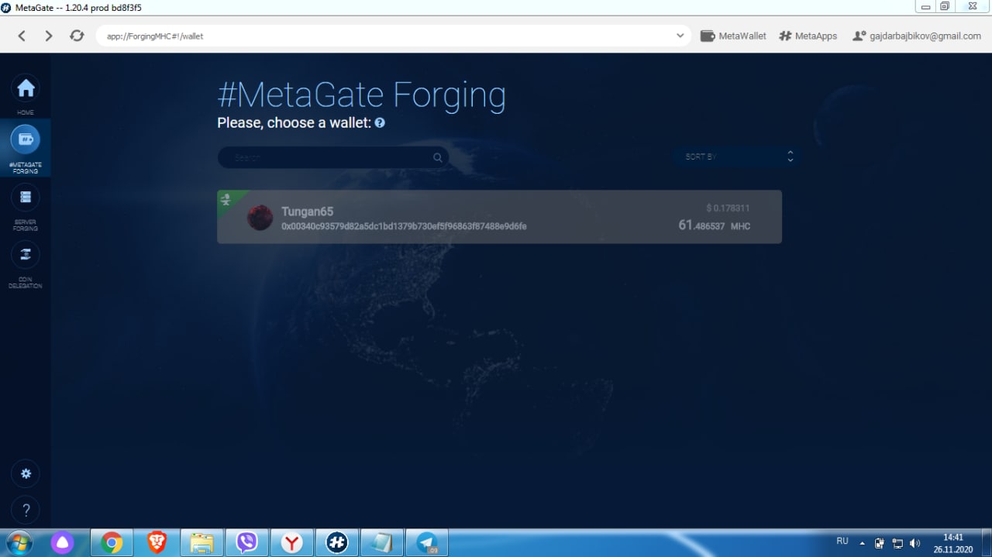
Task: Click the app address bar field
Action: [393, 36]
